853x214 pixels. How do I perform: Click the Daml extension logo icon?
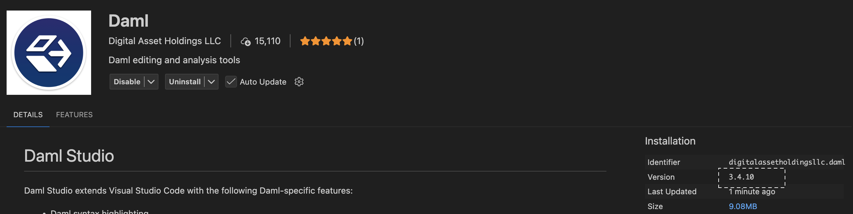click(x=49, y=52)
